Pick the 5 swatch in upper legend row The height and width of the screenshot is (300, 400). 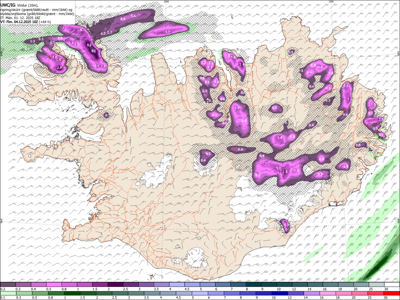(x=207, y=284)
